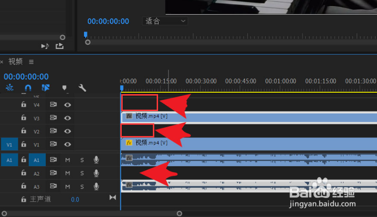Toggle lock on master track 主声道

[x=24, y=199]
